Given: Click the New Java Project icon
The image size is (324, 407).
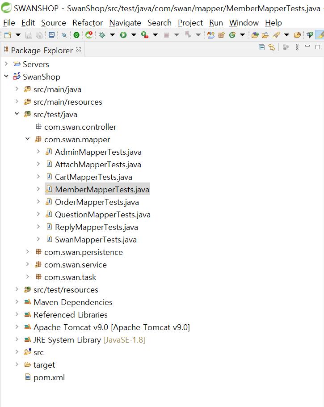Looking at the screenshot, I should [x=211, y=35].
